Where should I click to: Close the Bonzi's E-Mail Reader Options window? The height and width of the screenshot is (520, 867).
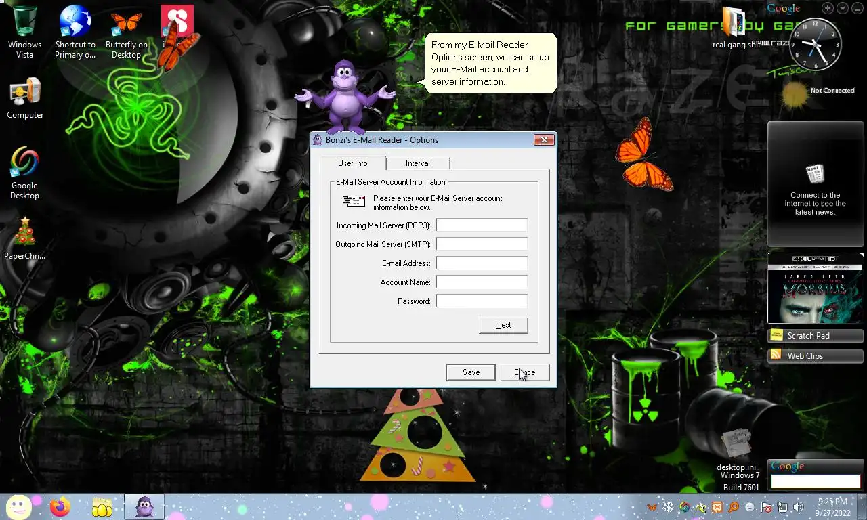point(544,140)
